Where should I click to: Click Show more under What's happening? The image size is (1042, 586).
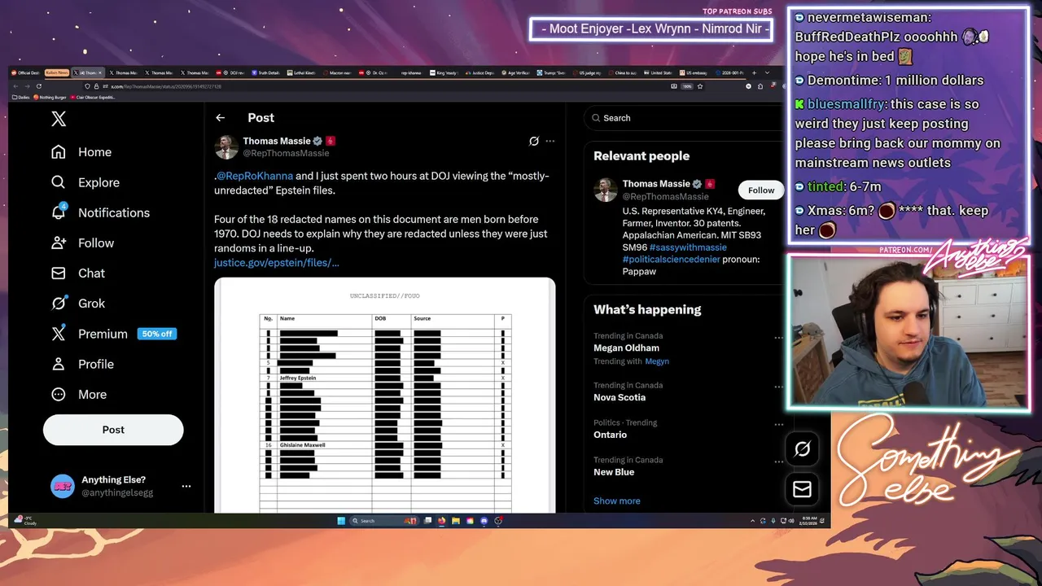[x=616, y=501]
